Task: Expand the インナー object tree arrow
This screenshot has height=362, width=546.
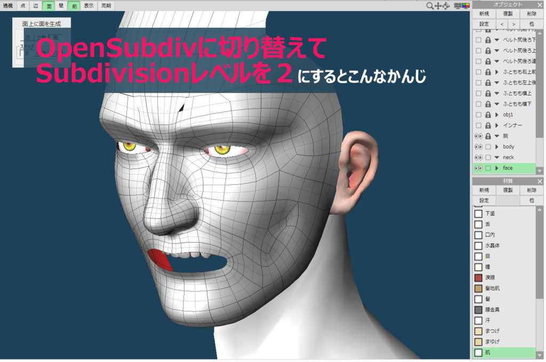Action: coord(497,125)
